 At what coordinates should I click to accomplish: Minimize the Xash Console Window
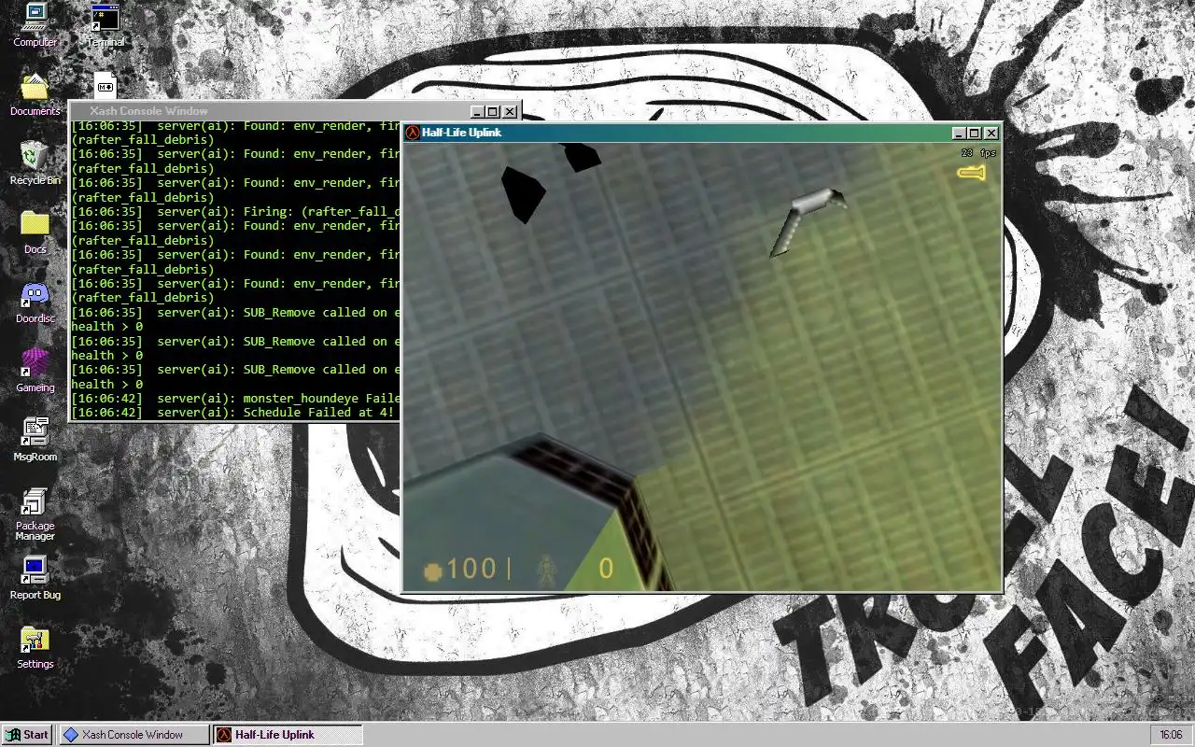point(478,112)
